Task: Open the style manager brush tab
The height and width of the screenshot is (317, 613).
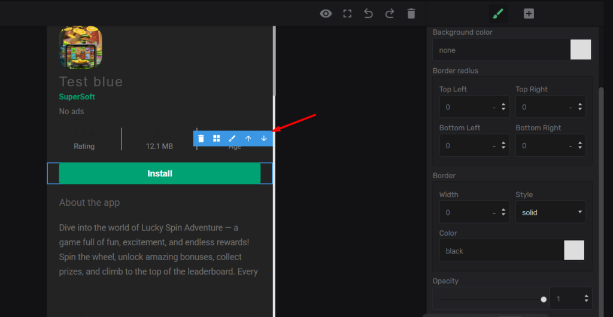Action: coord(497,13)
